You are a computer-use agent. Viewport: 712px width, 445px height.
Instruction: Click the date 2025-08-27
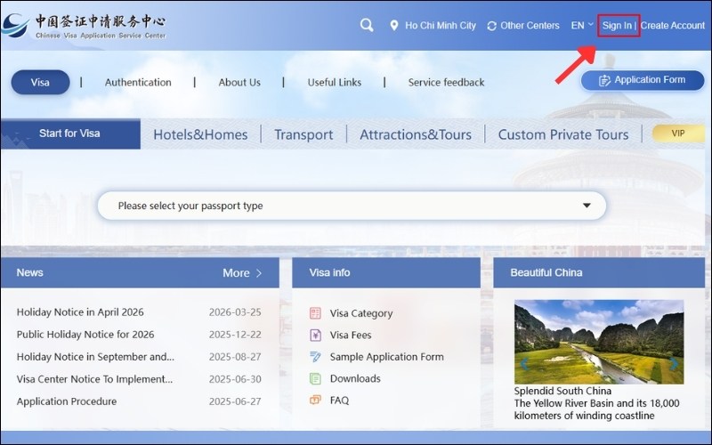pyautogui.click(x=235, y=357)
